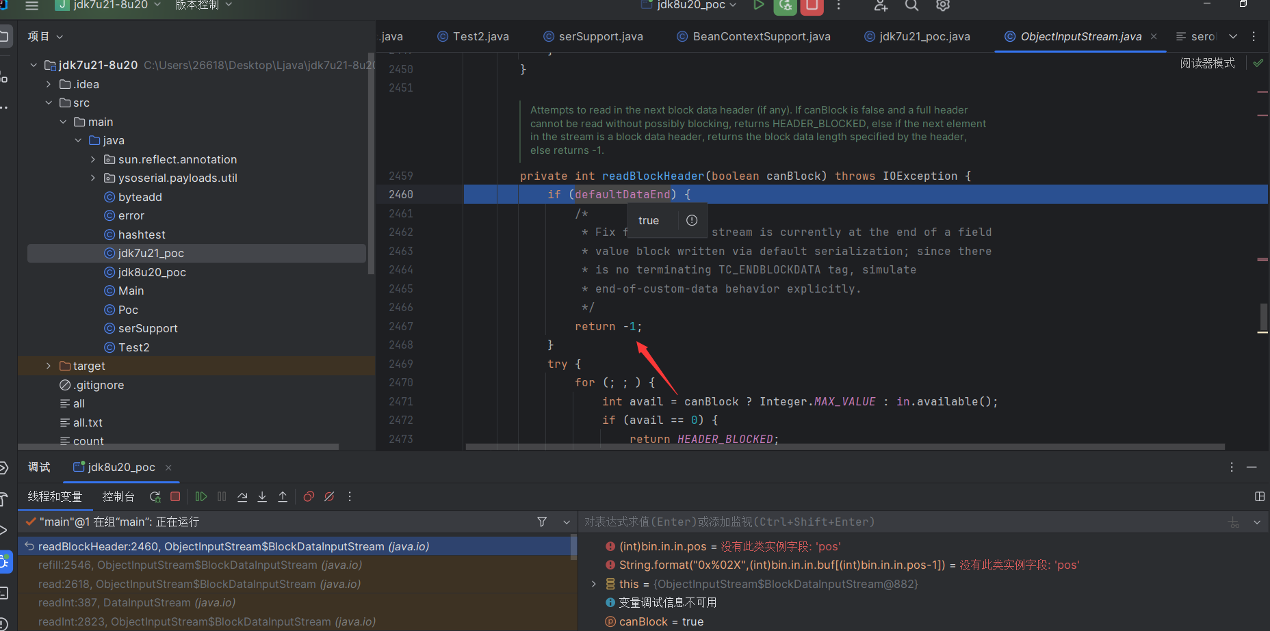Focus the evaluate expression input field
The image size is (1270, 631).
pos(903,522)
